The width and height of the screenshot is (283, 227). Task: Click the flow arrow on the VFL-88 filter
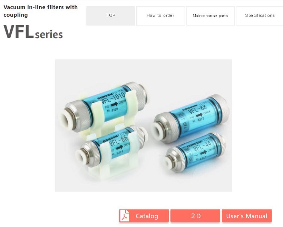coord(199,115)
